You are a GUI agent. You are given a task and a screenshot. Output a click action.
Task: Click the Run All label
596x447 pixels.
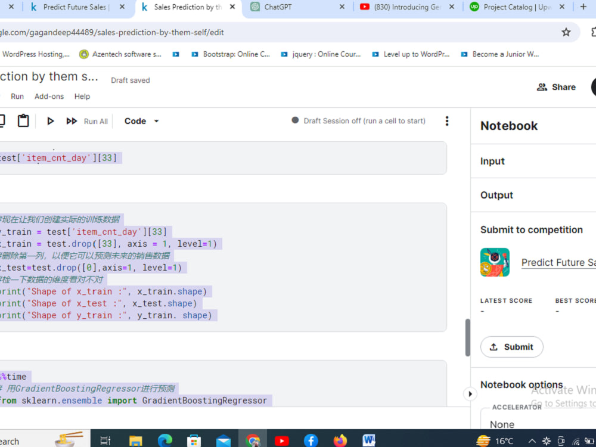coord(96,121)
